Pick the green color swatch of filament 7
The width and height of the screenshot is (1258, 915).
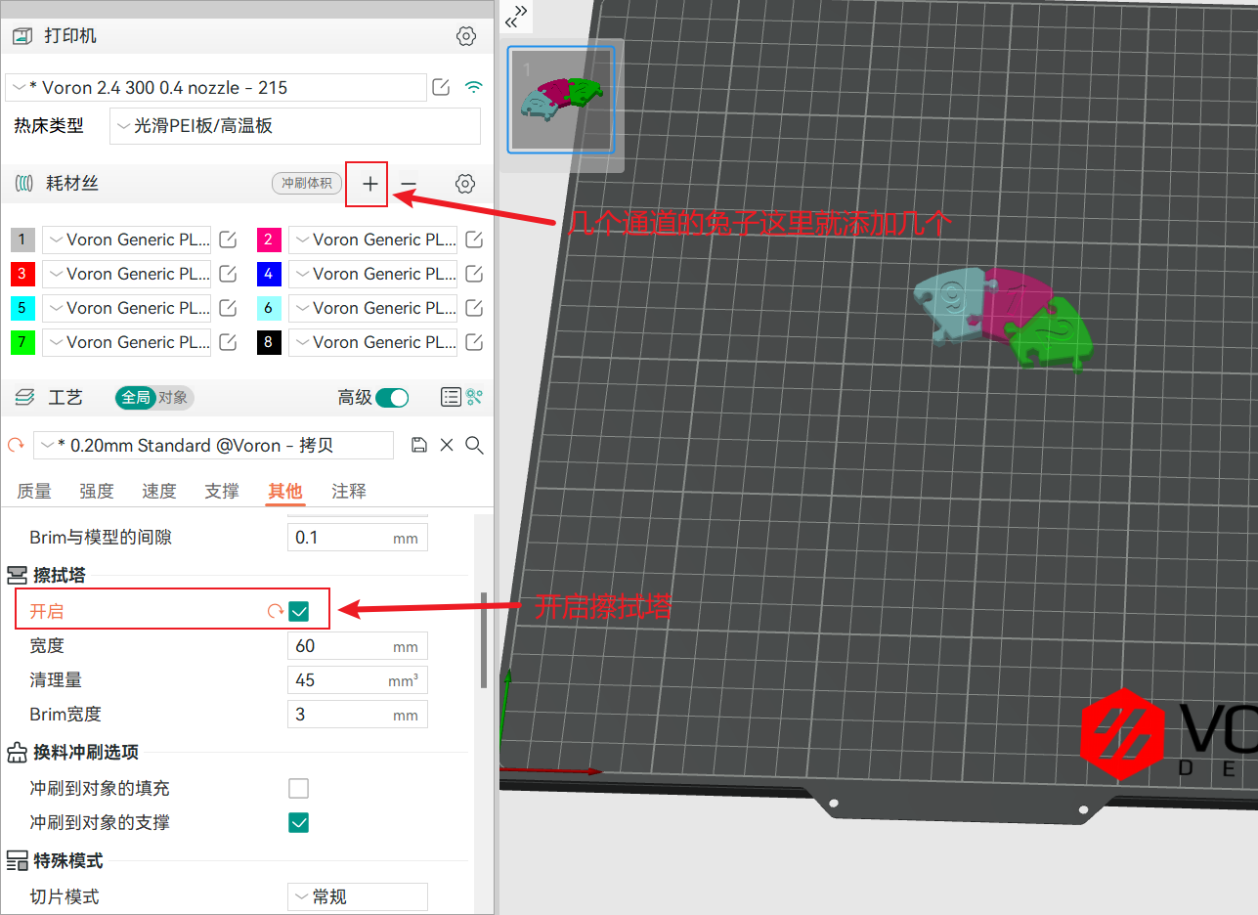coord(22,342)
